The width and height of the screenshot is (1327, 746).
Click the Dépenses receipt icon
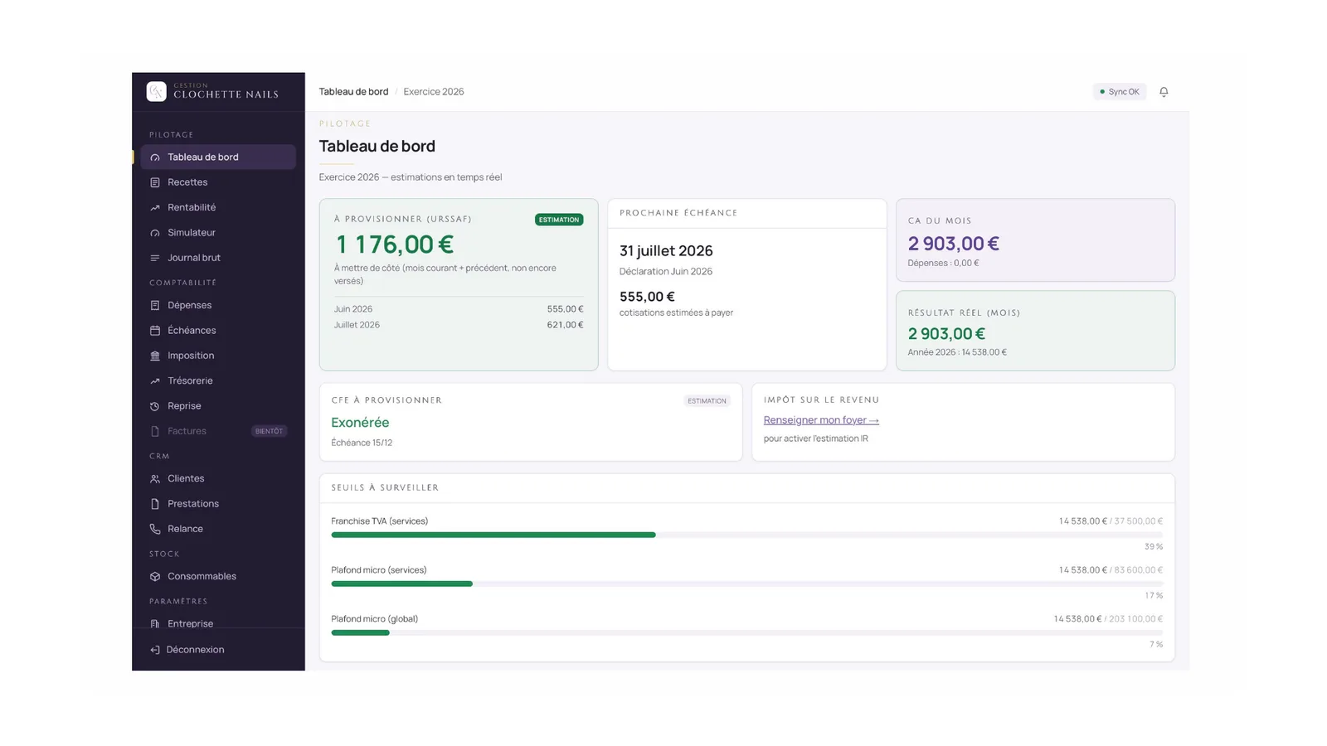155,306
